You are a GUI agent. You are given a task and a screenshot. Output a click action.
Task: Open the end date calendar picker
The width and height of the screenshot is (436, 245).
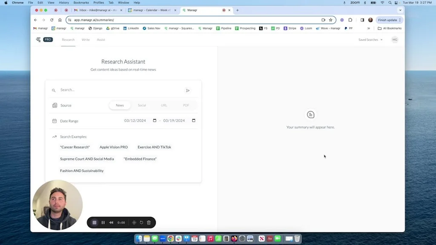point(193,120)
